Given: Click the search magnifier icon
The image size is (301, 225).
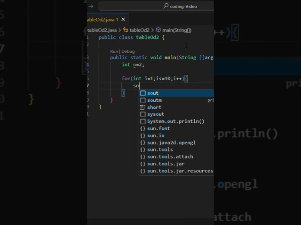Looking at the screenshot, I should pos(166,6).
